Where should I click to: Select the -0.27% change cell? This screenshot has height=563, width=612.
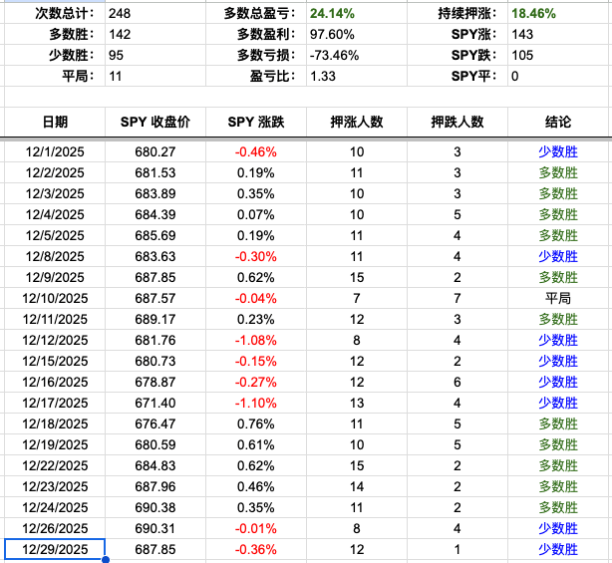tap(256, 382)
